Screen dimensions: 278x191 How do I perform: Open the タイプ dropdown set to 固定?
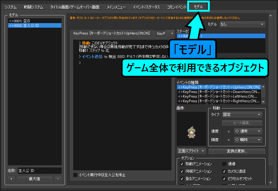point(242,115)
